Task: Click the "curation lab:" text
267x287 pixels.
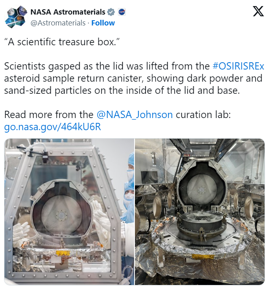Action: [203, 115]
